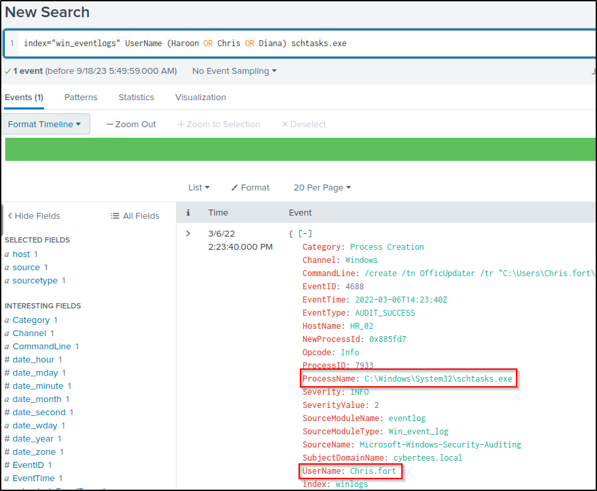
Task: Open the 20 Per Page dropdown
Action: (322, 187)
